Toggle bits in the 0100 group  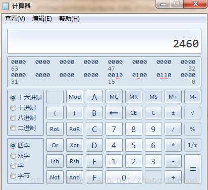tap(139, 75)
